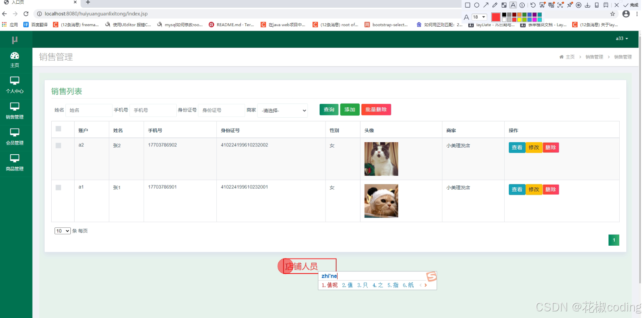The width and height of the screenshot is (643, 318).
Task: Select the rectangle annotation tool
Action: (468, 4)
